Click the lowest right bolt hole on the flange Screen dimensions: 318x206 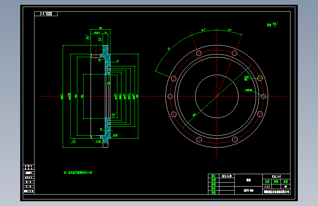(x=235, y=139)
